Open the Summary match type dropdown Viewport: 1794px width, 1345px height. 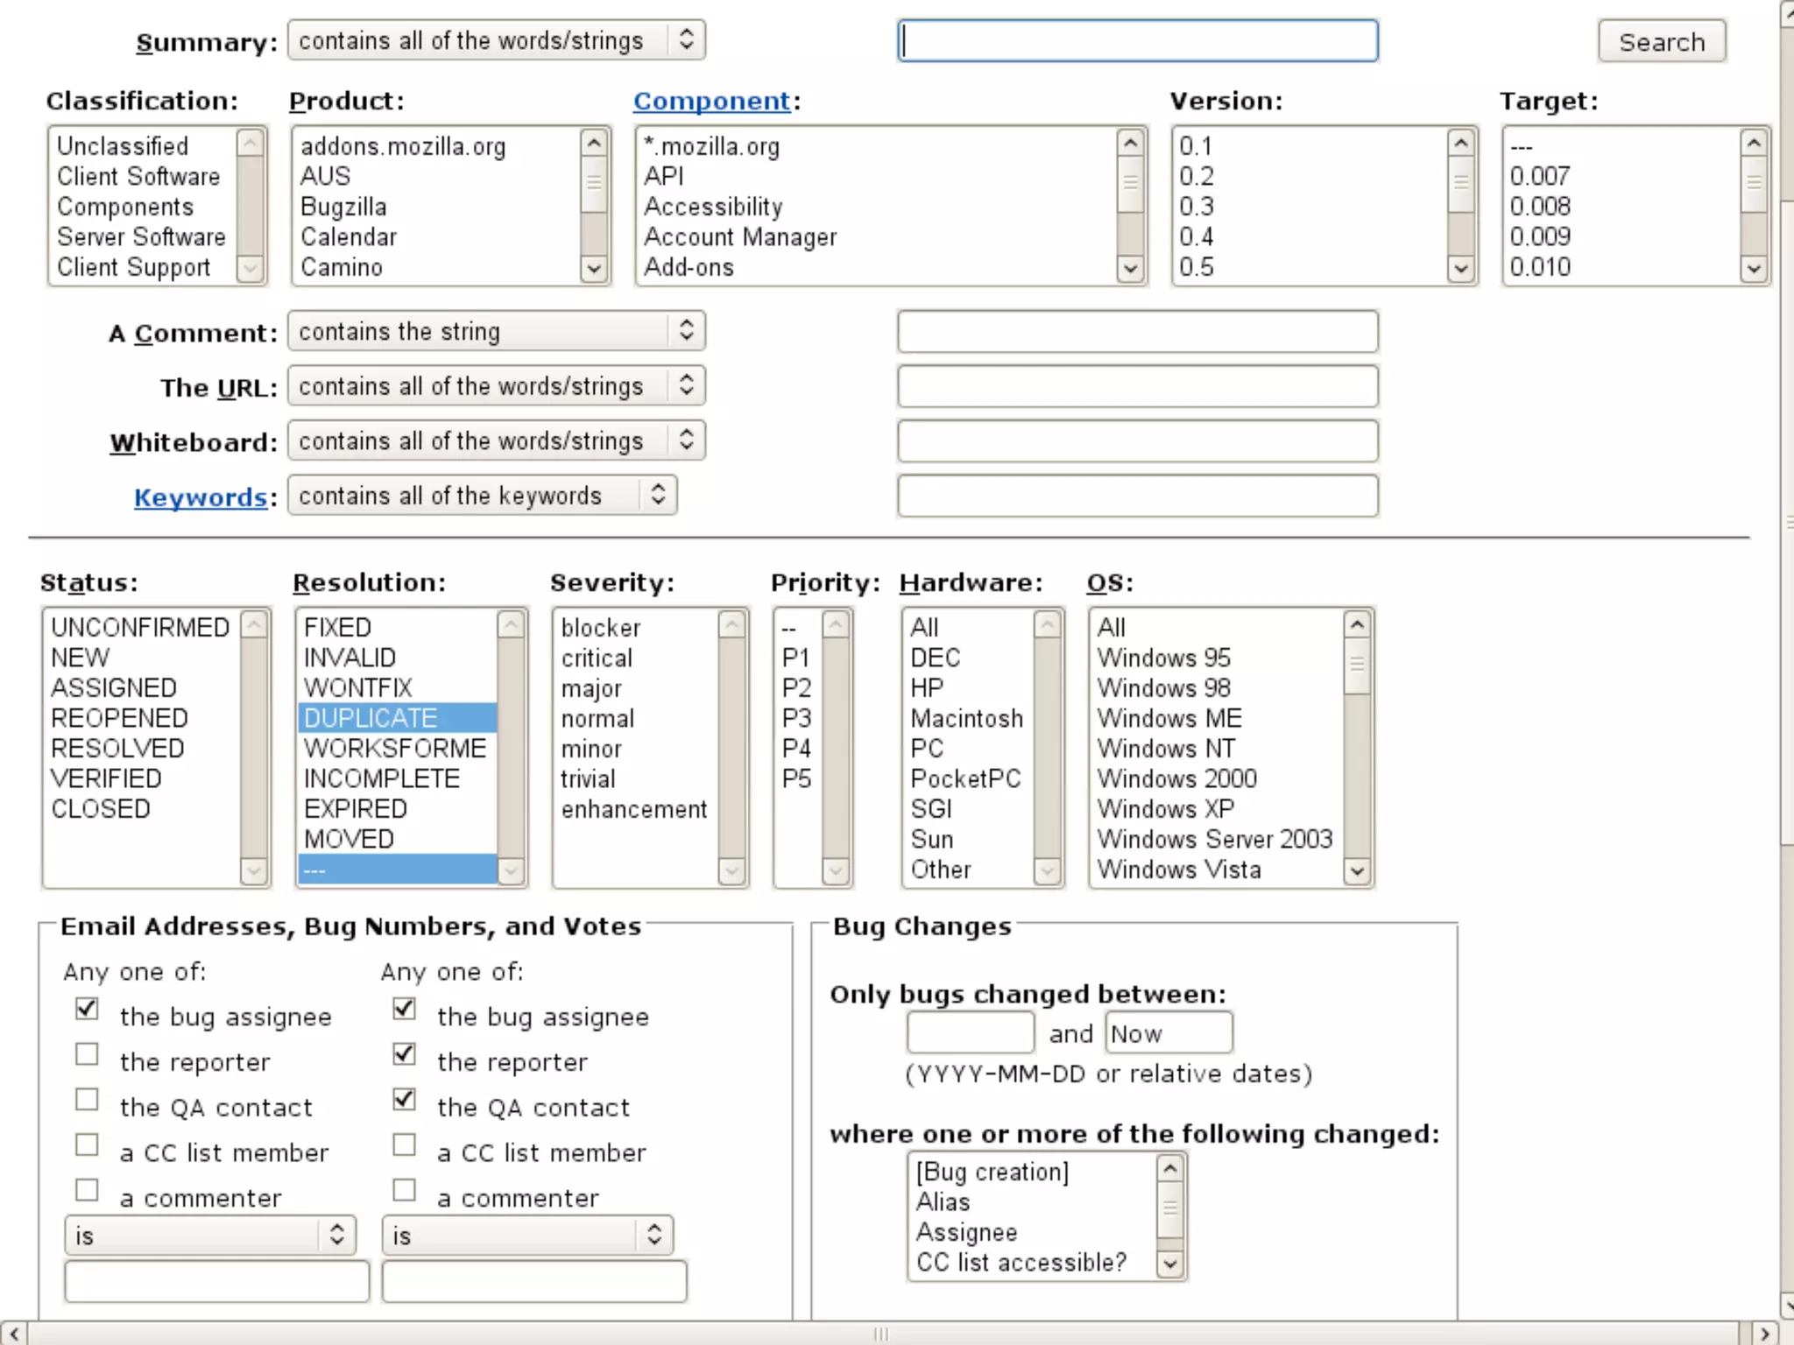pyautogui.click(x=496, y=40)
